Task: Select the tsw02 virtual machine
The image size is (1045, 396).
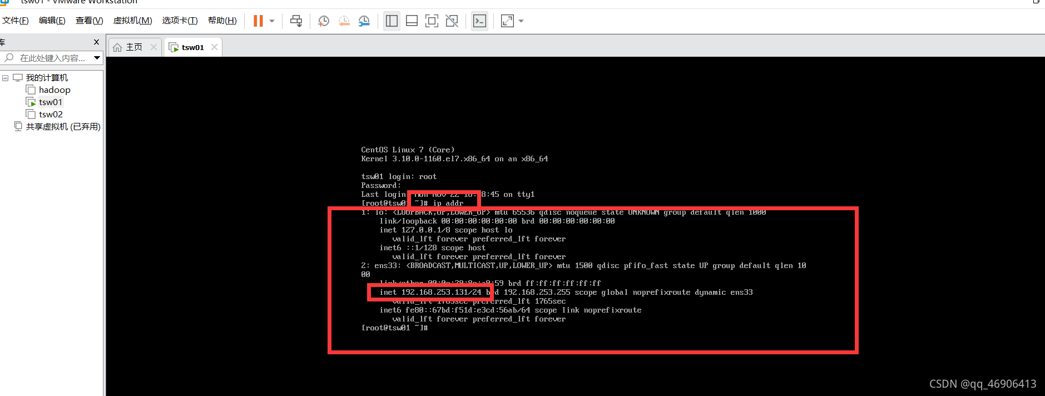Action: click(x=51, y=115)
